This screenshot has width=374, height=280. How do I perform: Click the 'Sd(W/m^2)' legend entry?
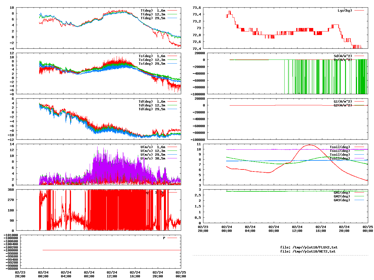pyautogui.click(x=343, y=56)
